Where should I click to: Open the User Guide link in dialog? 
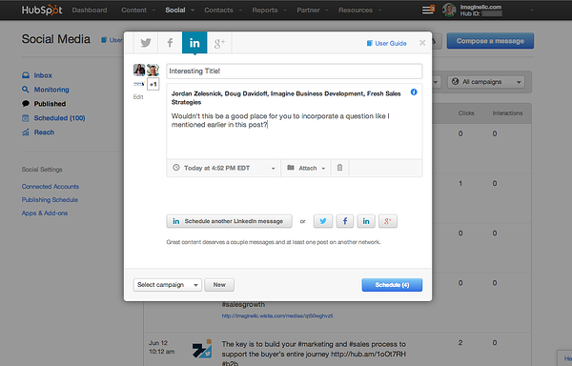[x=387, y=44]
